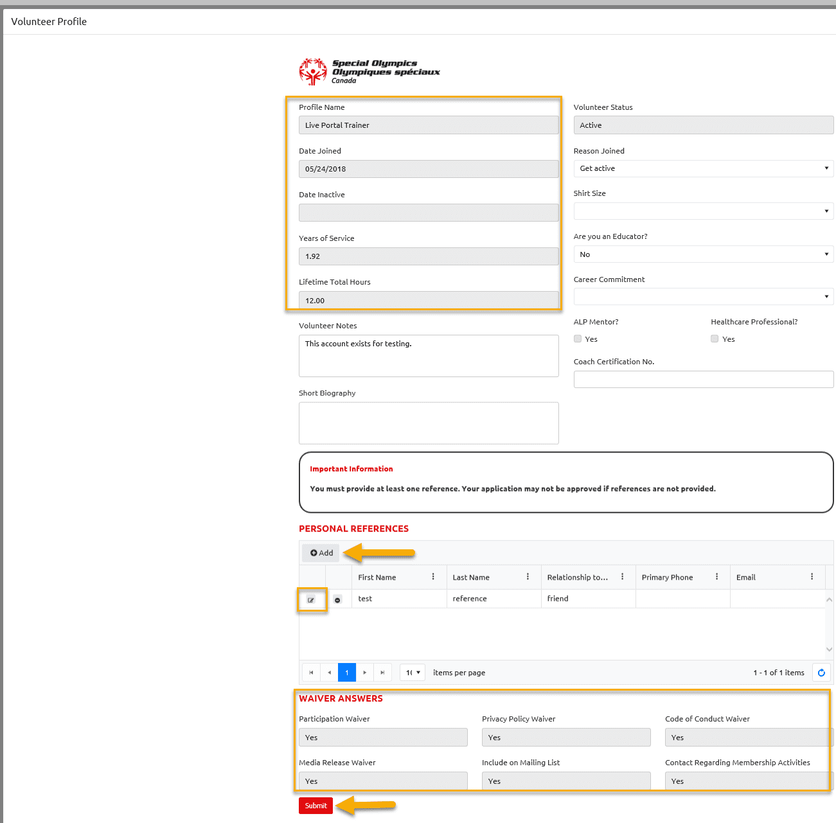Click the Contact Regarding Membership Activities field
Viewport: 836px width, 823px height.
[x=749, y=781]
